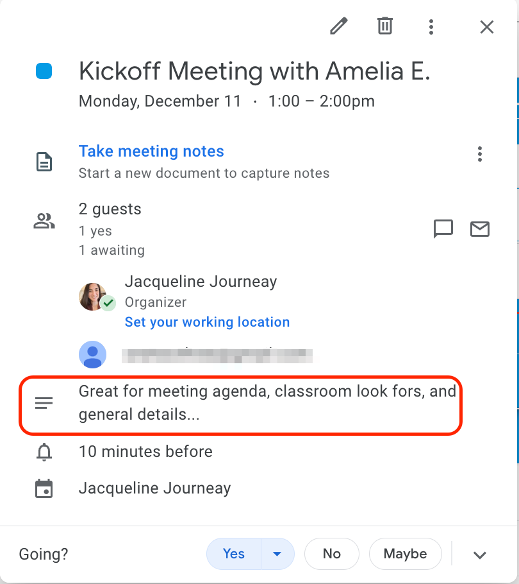This screenshot has width=519, height=584.
Task: Open the Take meeting notes link
Action: pos(151,151)
